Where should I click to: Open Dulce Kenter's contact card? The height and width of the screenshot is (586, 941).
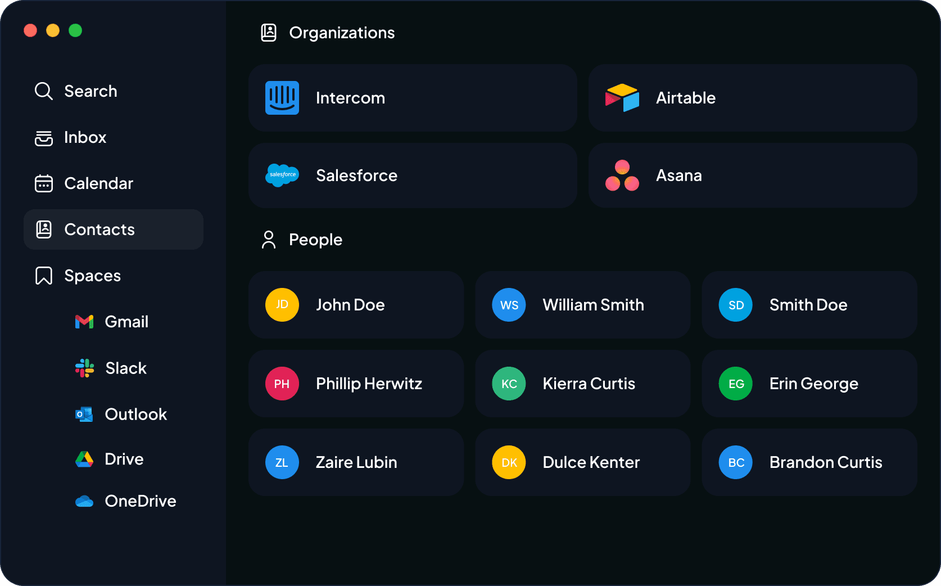pyautogui.click(x=583, y=462)
